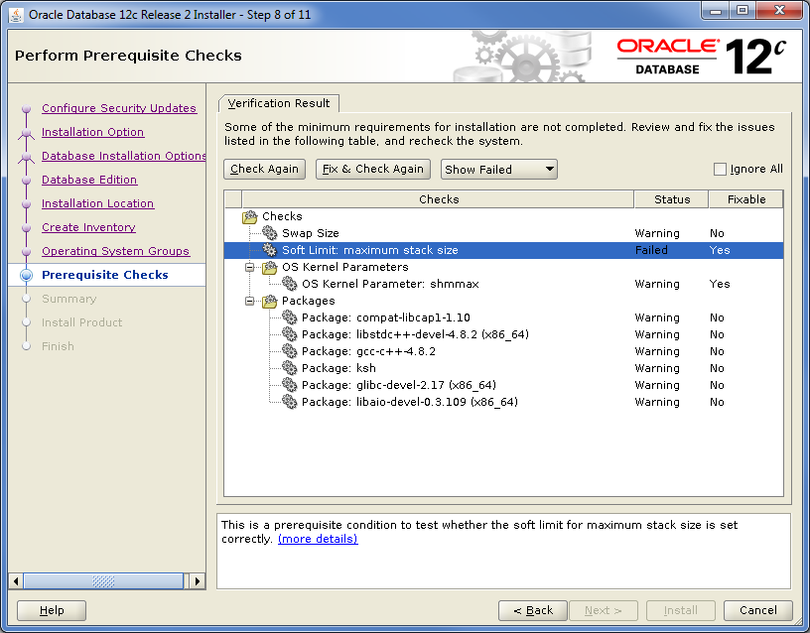Go to Installation Option step
This screenshot has width=810, height=633.
point(92,132)
